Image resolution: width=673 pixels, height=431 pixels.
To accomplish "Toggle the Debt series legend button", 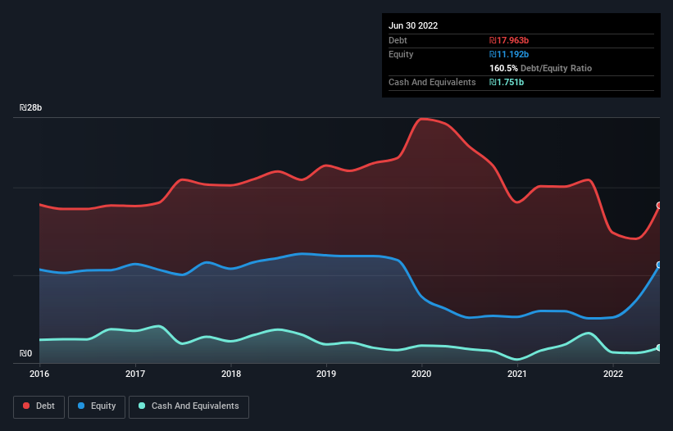I will 39,406.
